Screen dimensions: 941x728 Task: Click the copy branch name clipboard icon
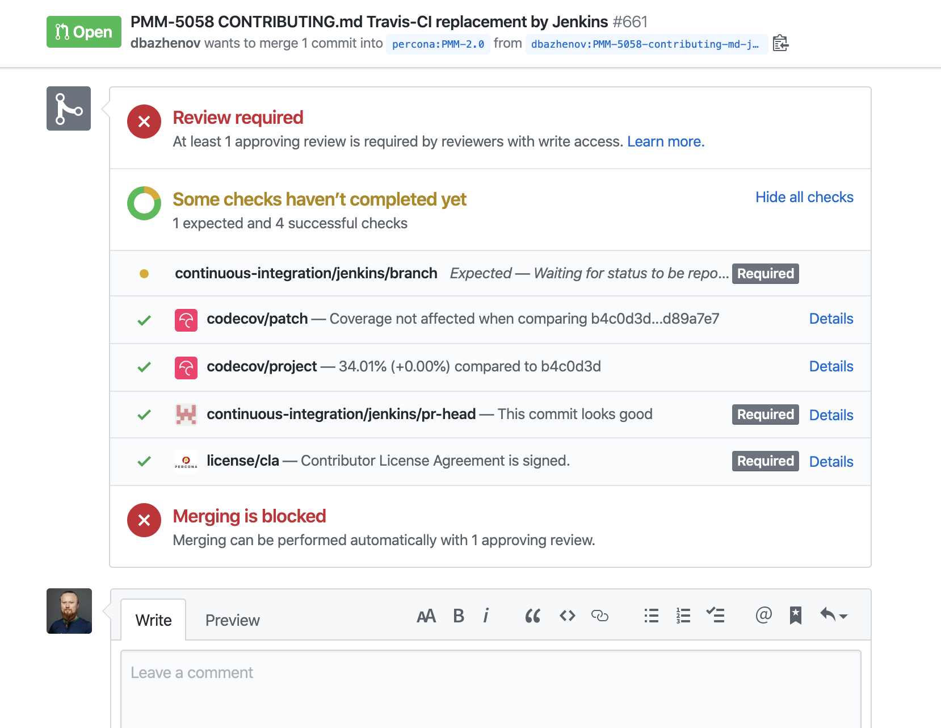[x=780, y=43]
